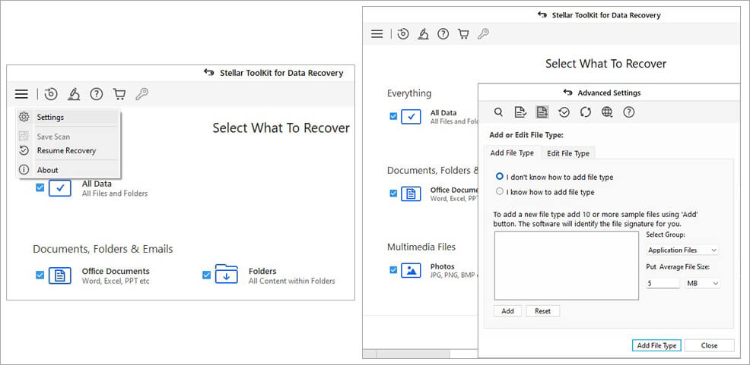This screenshot has width=750, height=365.
Task: Click 'Multimedia Files' heading in right window
Action: click(421, 247)
